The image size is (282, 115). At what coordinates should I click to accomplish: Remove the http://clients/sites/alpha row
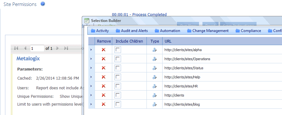(103, 50)
